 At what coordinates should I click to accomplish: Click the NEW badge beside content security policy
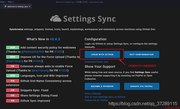13,47
